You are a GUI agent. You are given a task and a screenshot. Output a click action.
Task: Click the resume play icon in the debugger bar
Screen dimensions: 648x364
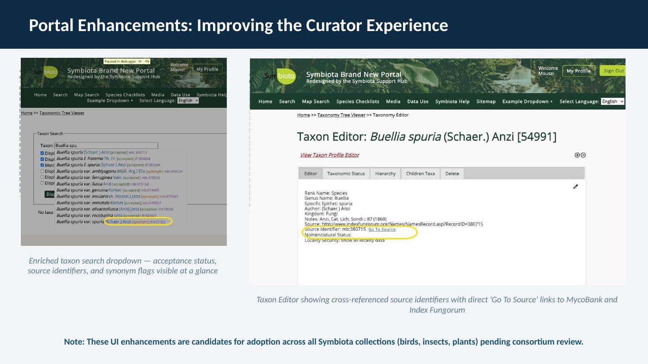coord(140,61)
